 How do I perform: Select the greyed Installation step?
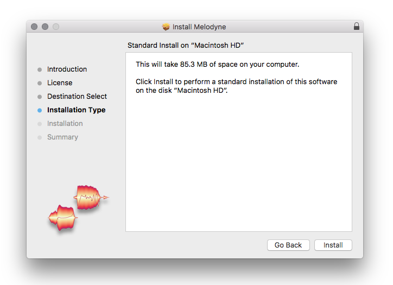[x=65, y=123]
